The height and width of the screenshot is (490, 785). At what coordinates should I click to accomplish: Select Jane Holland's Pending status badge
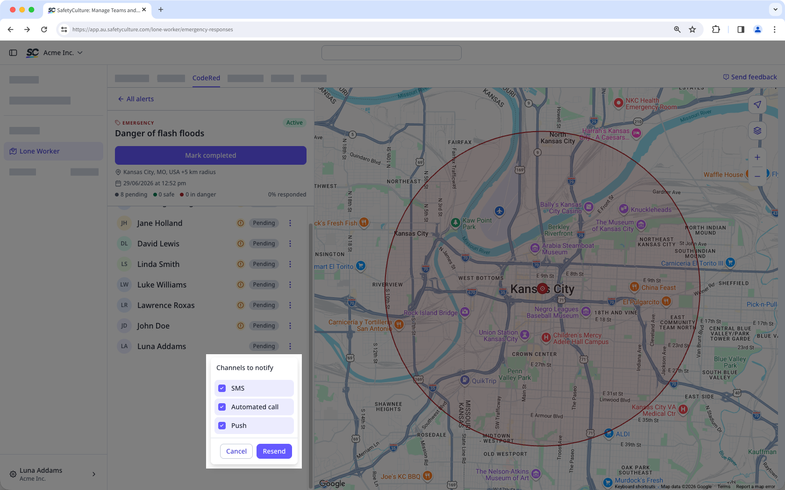(264, 223)
